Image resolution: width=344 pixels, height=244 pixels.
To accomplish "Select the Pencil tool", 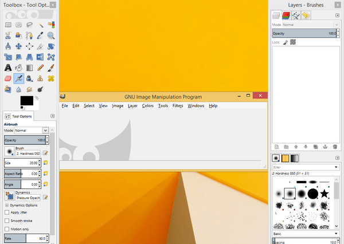I will (x=40, y=68).
